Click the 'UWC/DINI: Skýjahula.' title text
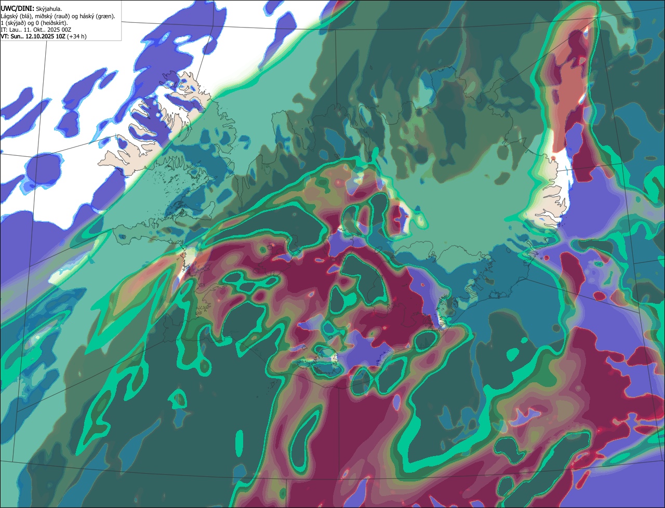The width and height of the screenshot is (665, 508). (x=31, y=8)
